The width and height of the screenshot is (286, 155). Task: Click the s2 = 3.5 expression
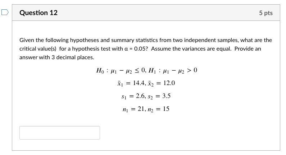[x=159, y=96]
